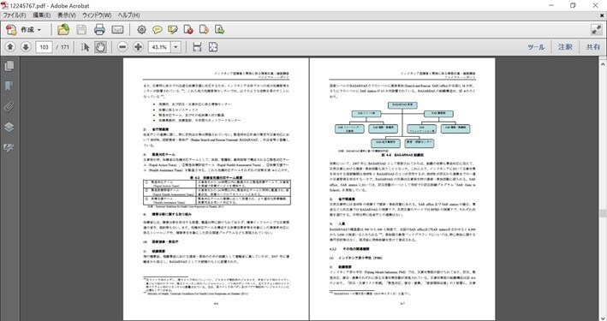Print the document with printer icon
The height and width of the screenshot is (321, 607).
(99, 30)
